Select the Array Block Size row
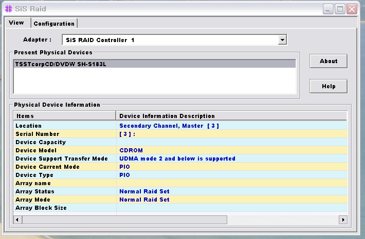The height and width of the screenshot is (239, 365). (x=180, y=208)
